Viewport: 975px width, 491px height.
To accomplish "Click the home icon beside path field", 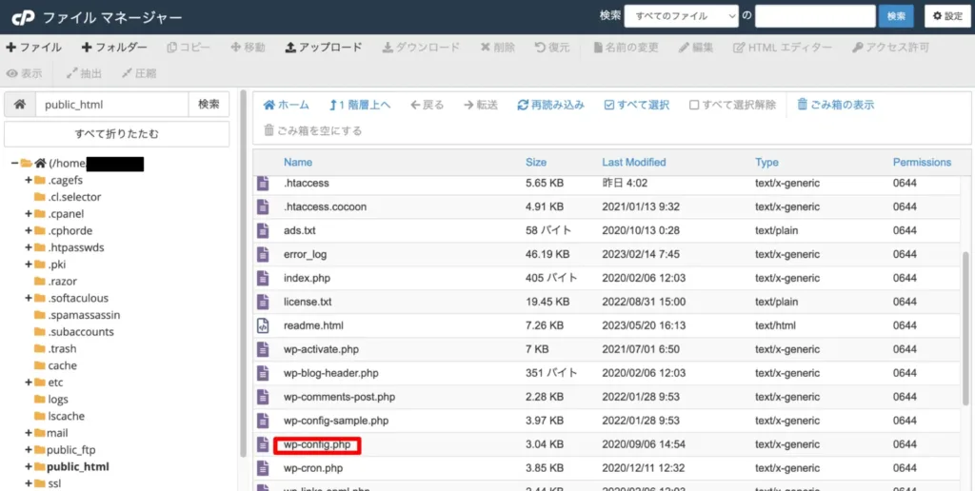I will [x=20, y=105].
